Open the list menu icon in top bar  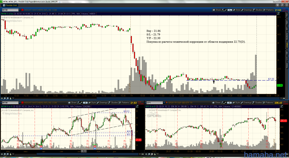(x=287, y=5)
